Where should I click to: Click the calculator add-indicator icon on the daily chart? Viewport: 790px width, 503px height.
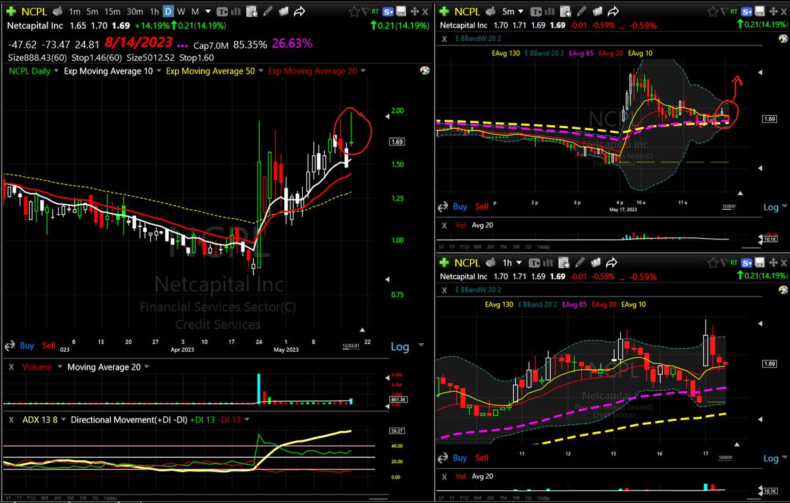tap(251, 12)
